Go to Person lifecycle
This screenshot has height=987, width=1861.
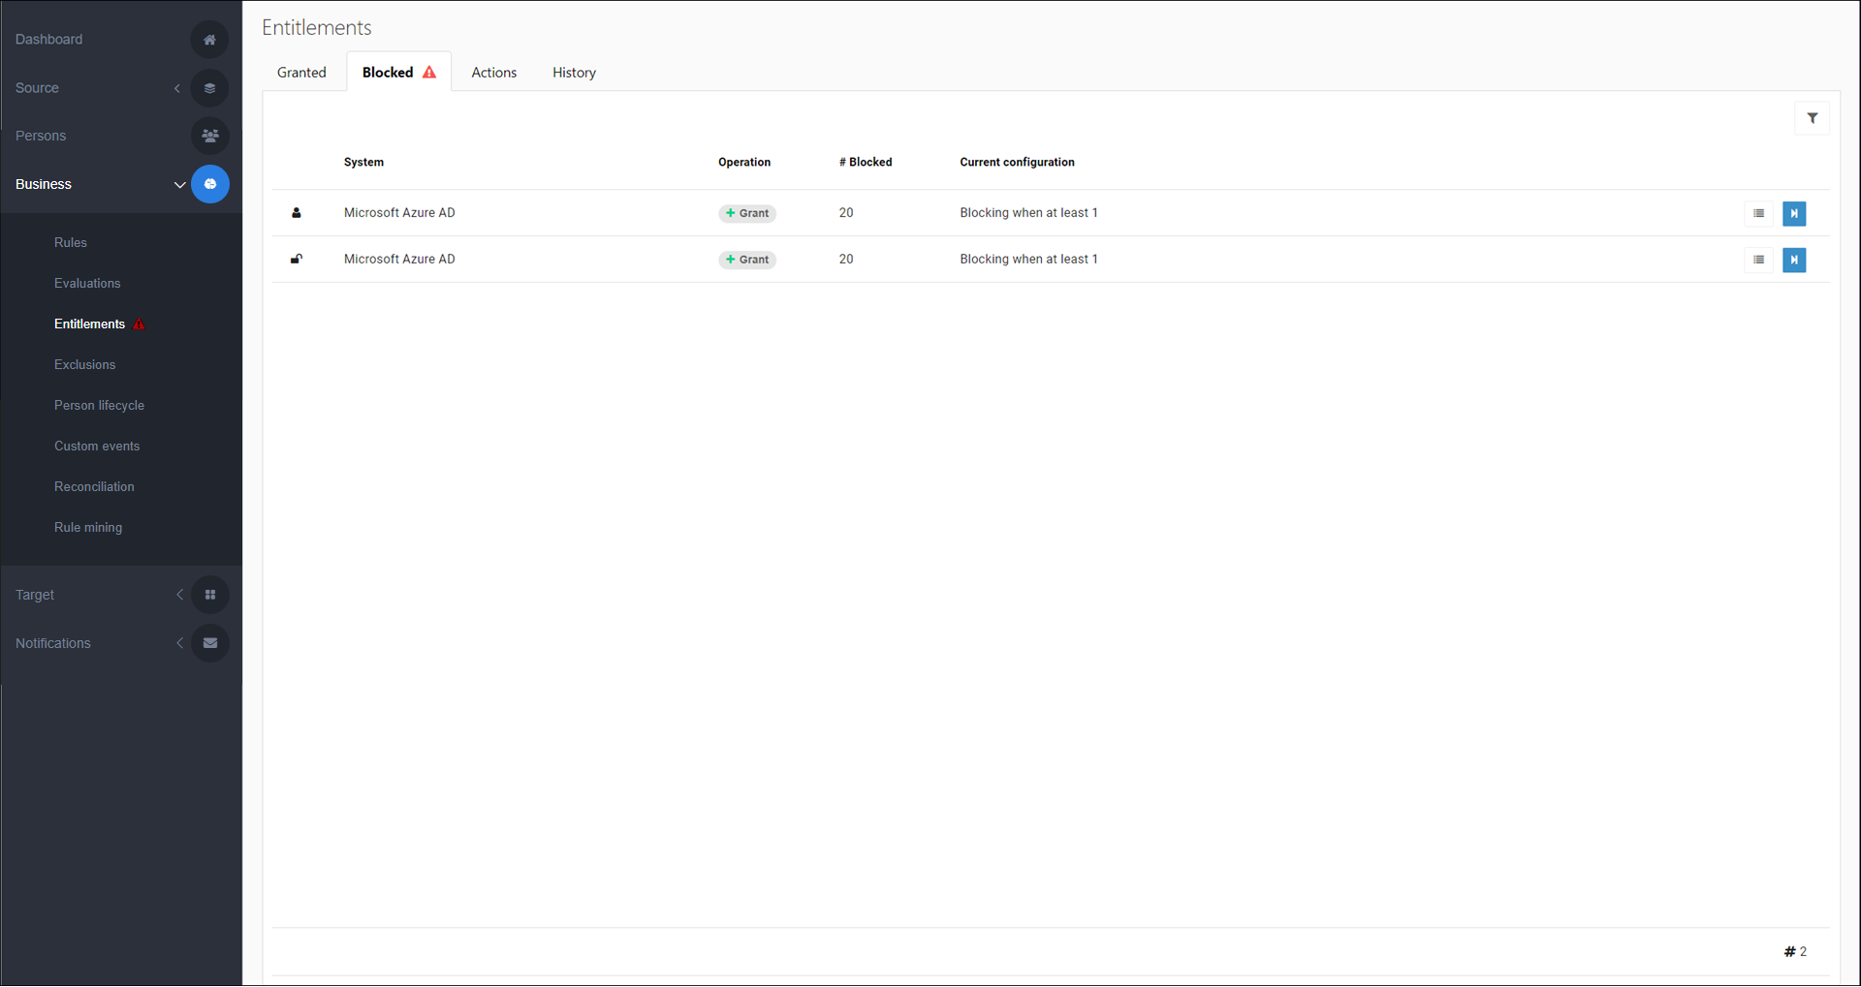pos(99,406)
